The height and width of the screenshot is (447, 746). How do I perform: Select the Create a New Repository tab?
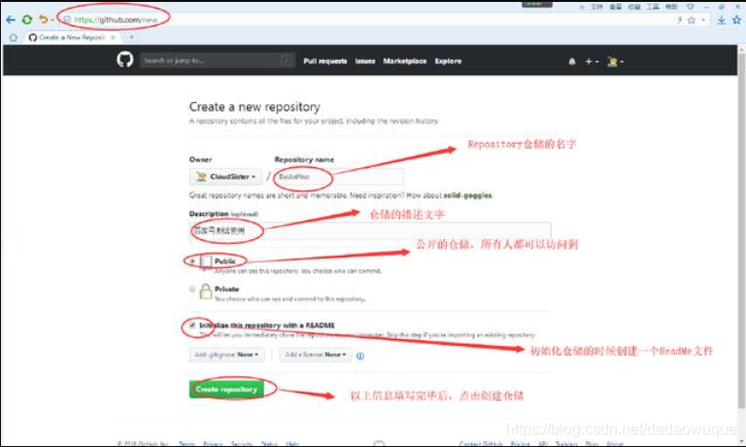[71, 37]
